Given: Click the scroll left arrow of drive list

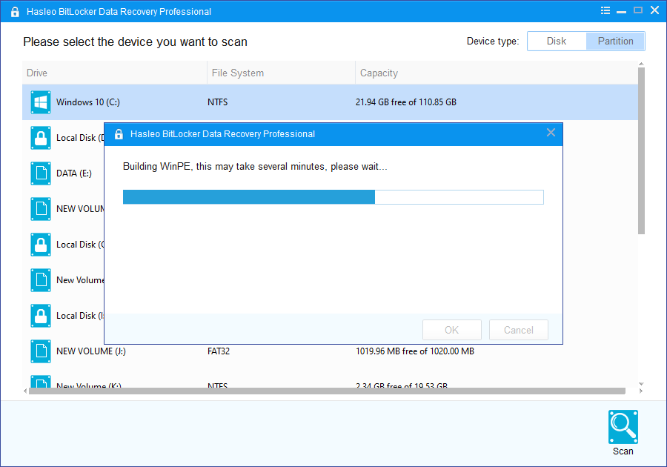Looking at the screenshot, I should coord(25,391).
